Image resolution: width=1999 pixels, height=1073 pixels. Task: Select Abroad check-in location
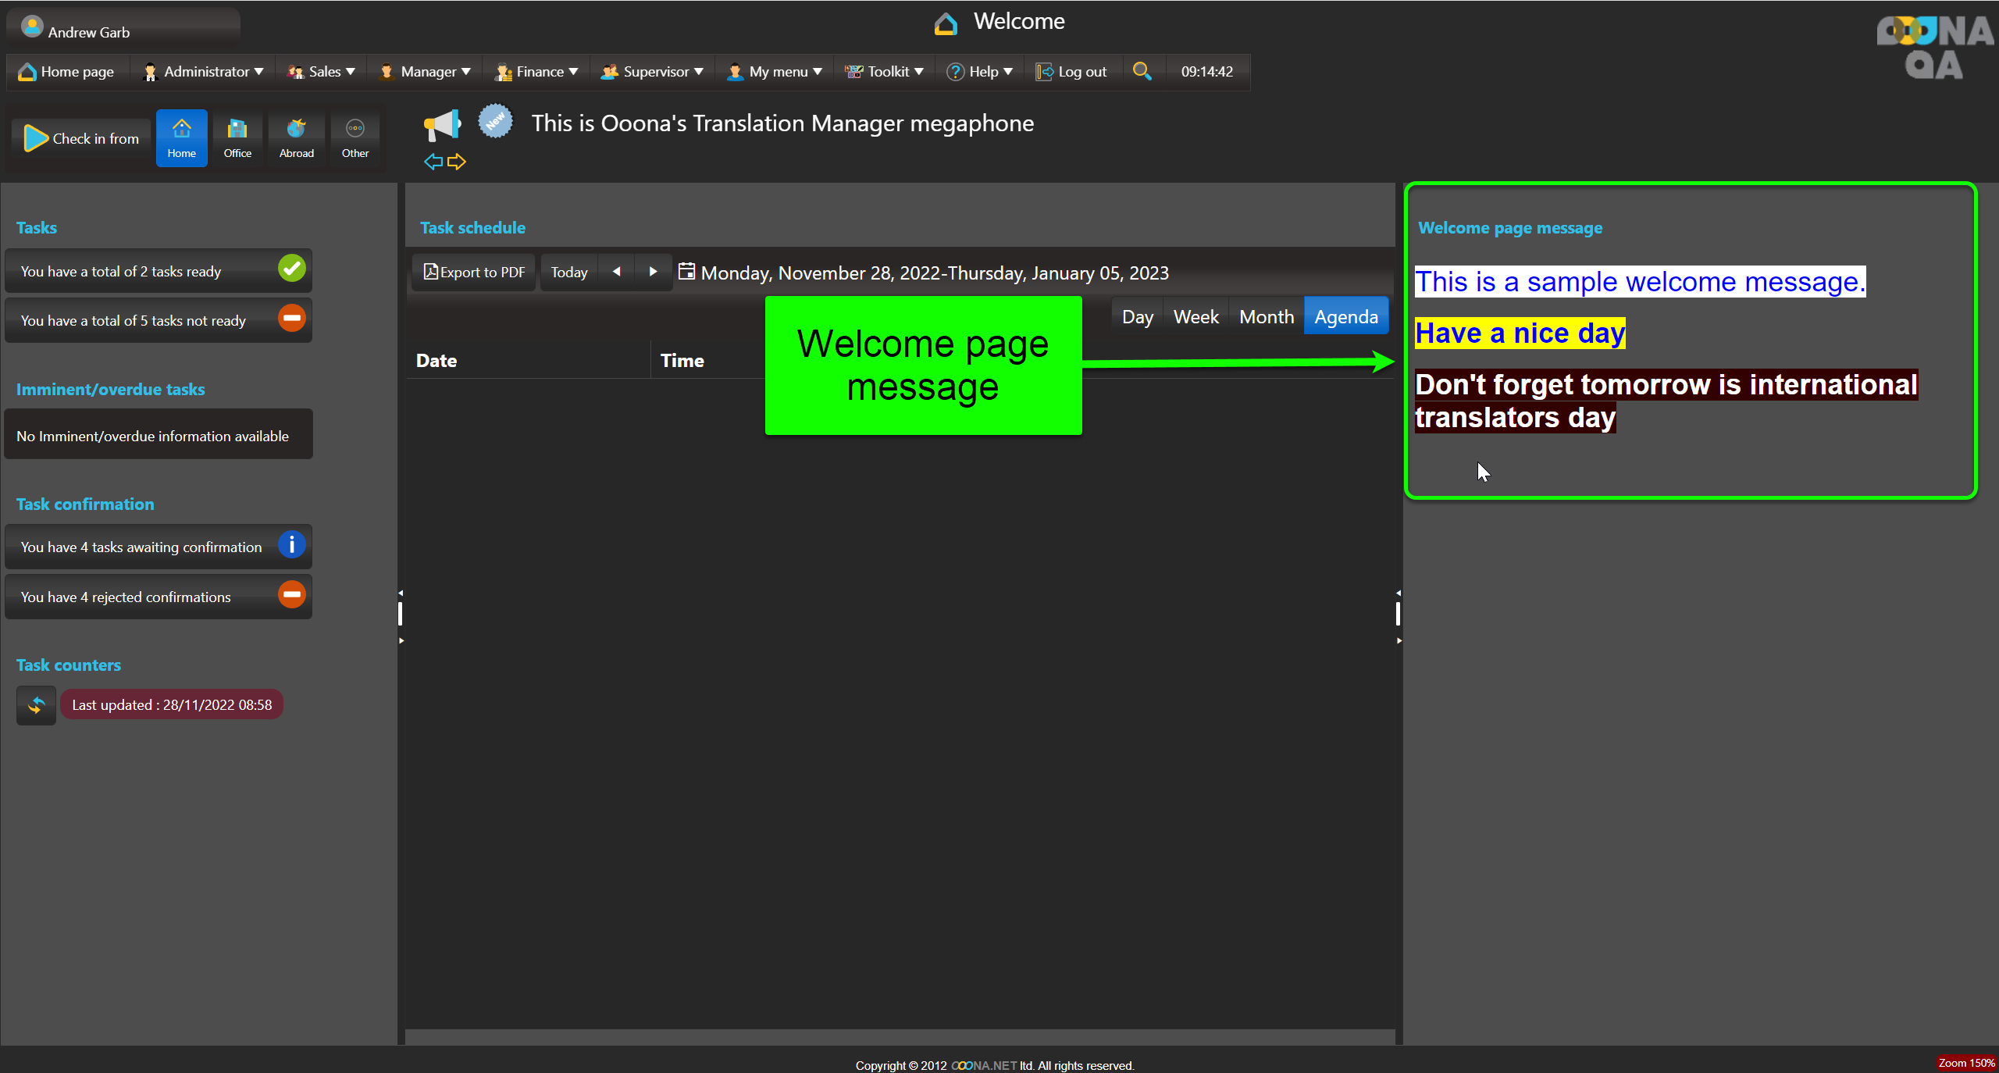pyautogui.click(x=296, y=138)
